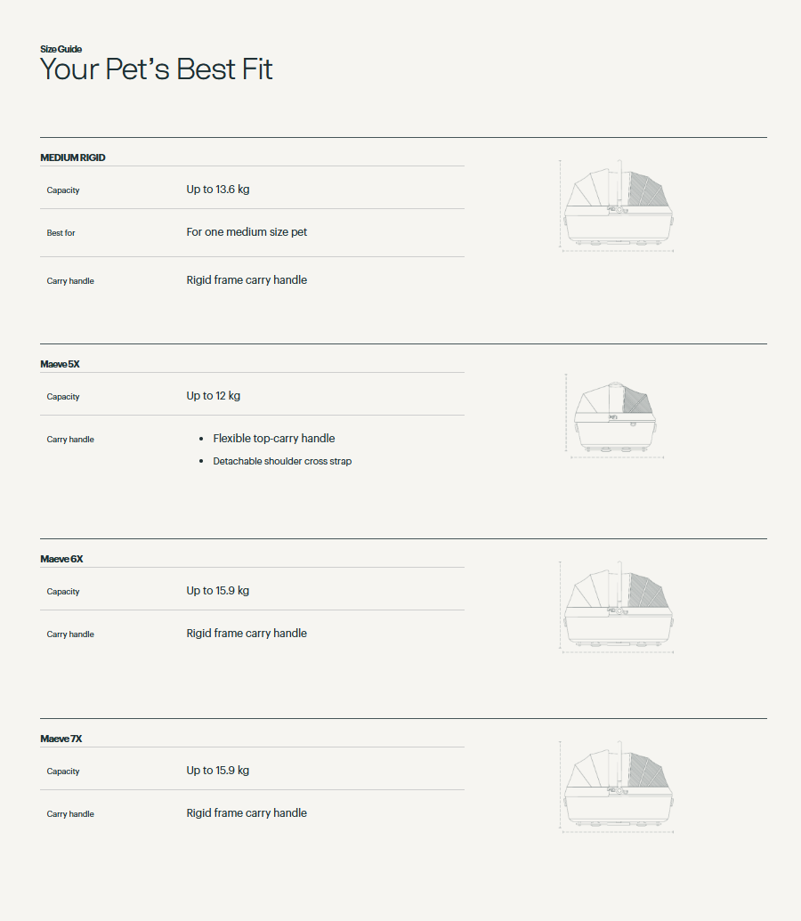This screenshot has width=801, height=921.
Task: Click the "Up to 12 kg" capacity value
Action: click(x=213, y=396)
